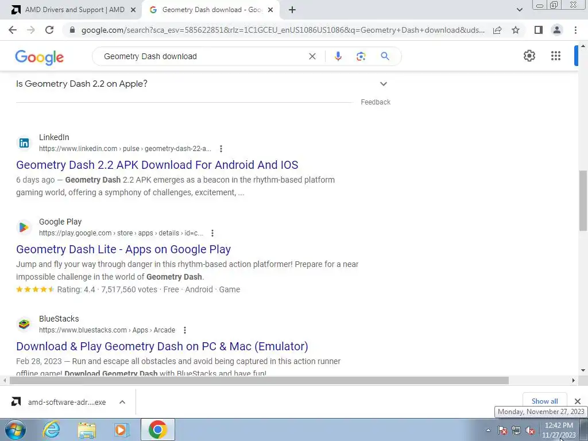Open Geometry Dash Lite Google Play link
This screenshot has width=588, height=441.
pyautogui.click(x=123, y=249)
